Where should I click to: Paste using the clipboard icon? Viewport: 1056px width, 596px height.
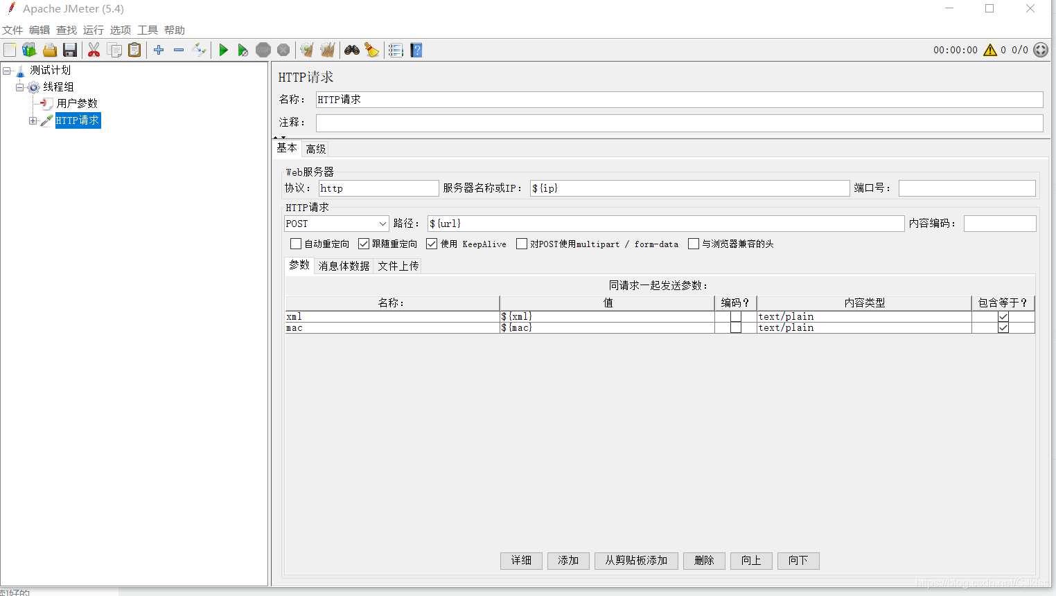click(134, 50)
